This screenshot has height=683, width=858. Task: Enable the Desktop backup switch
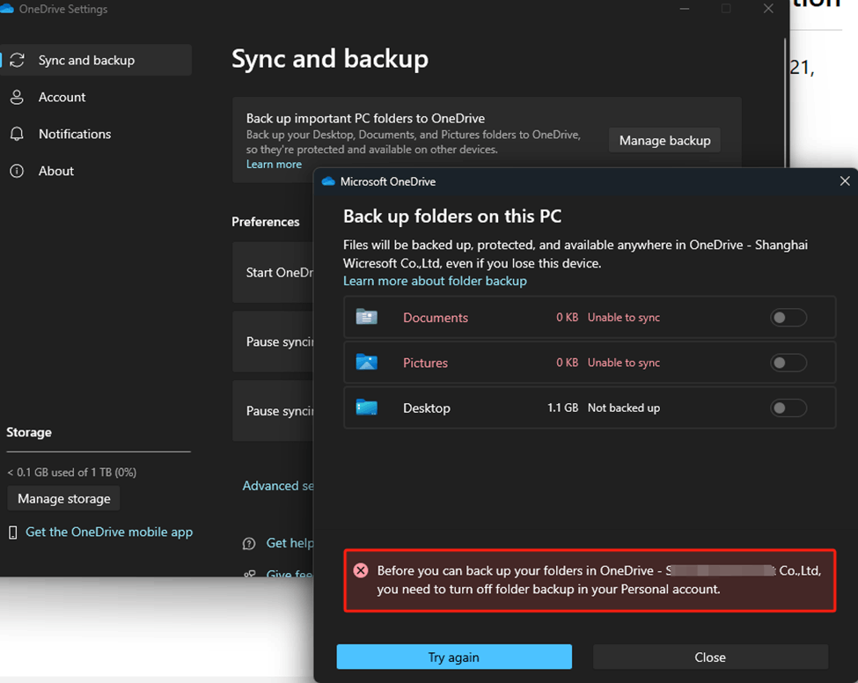click(788, 408)
